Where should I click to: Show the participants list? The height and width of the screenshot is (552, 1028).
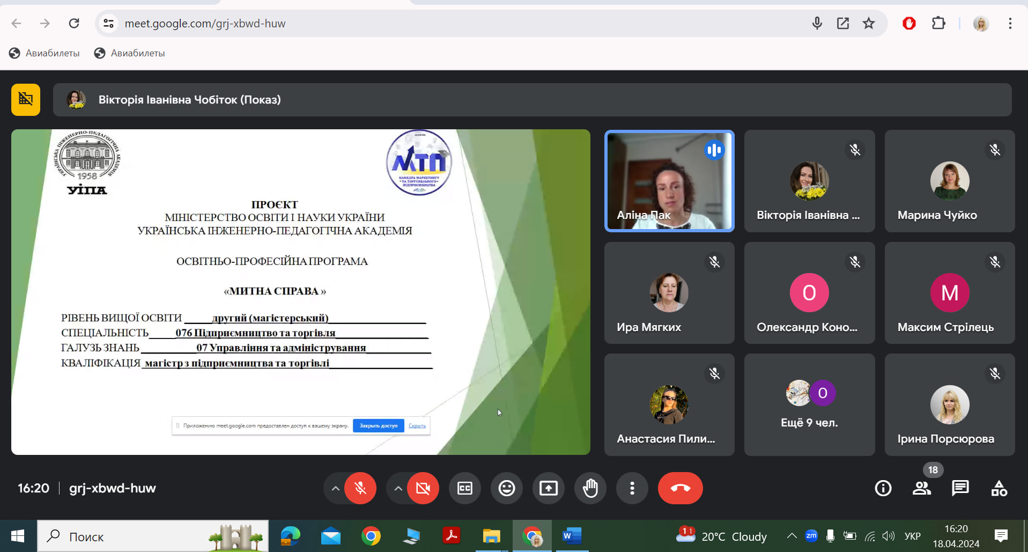tap(921, 488)
